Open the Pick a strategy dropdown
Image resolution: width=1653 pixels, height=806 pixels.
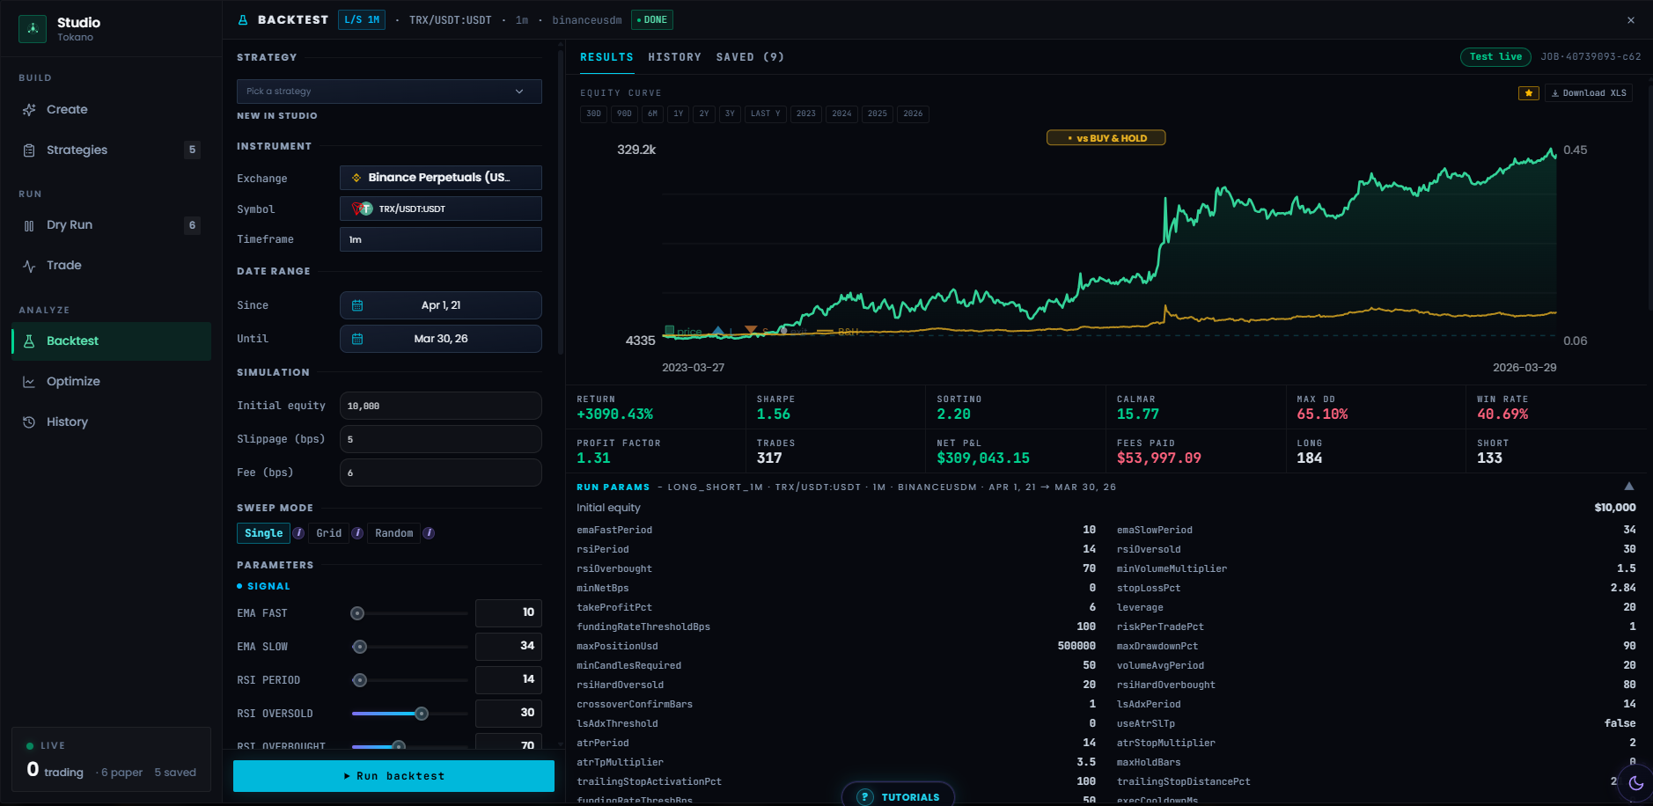(x=389, y=92)
